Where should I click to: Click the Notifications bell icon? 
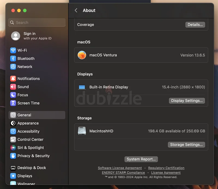click(x=13, y=79)
